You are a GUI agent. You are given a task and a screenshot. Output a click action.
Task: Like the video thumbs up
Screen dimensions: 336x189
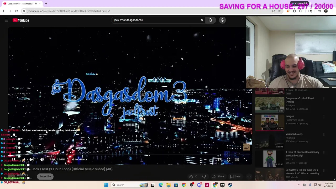193,176
